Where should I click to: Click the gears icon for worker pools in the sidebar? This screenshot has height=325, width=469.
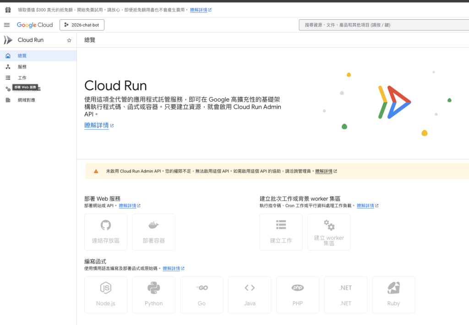coord(8,89)
